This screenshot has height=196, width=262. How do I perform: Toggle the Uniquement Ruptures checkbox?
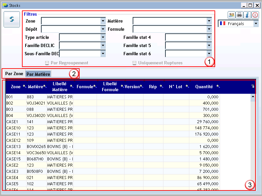pos(134,63)
